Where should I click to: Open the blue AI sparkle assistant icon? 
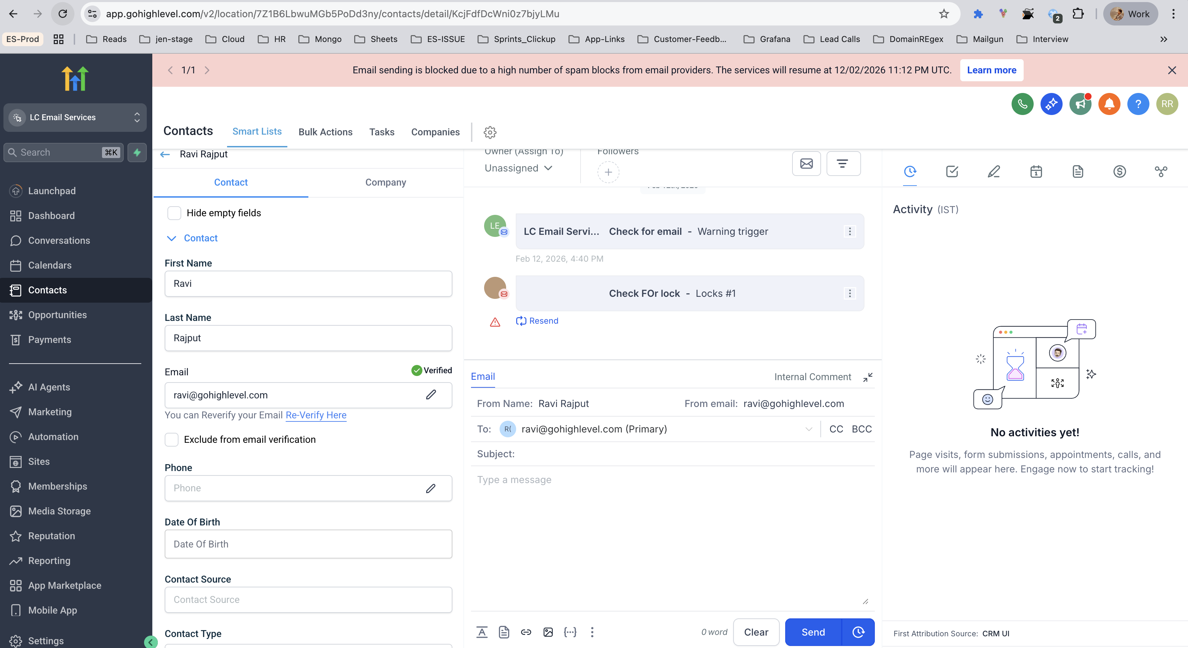[1051, 104]
